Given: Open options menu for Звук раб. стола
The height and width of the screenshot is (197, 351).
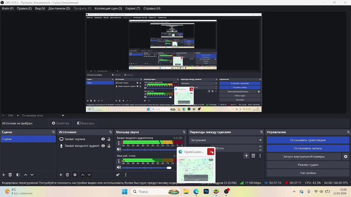Looking at the screenshot, I should pos(119,161).
